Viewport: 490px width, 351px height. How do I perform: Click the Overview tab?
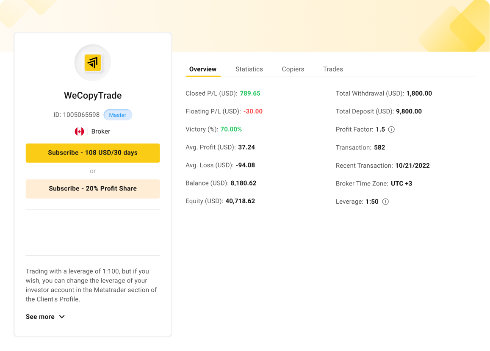point(202,69)
